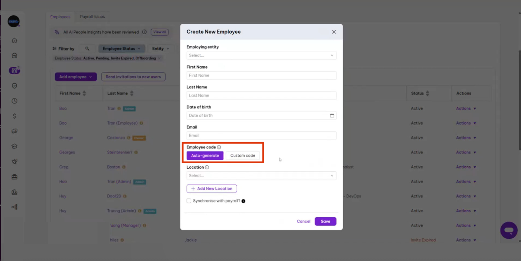Open the graduation cap learning sidebar icon
This screenshot has height=261, width=521.
(x=14, y=146)
